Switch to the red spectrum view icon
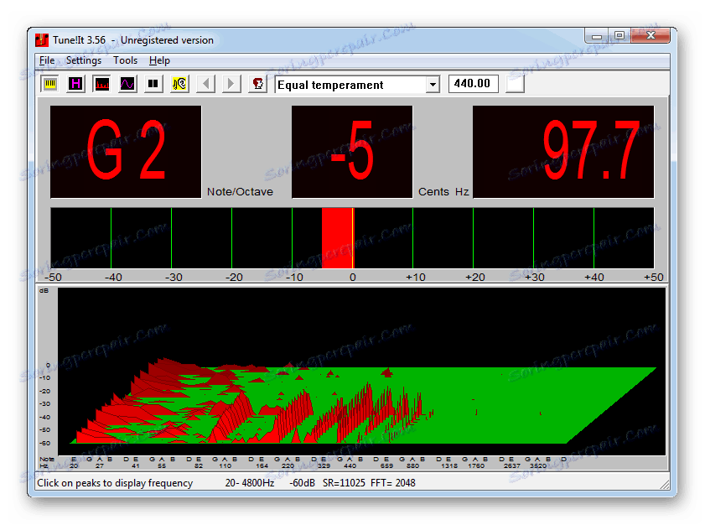 [x=102, y=84]
